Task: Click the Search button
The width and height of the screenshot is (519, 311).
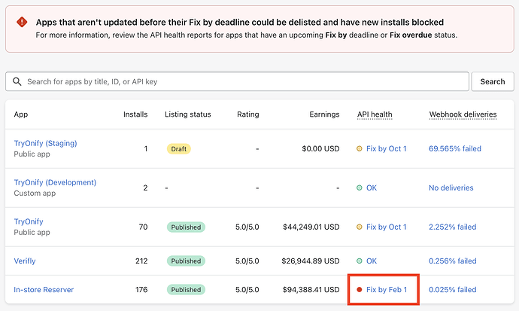Action: click(493, 81)
